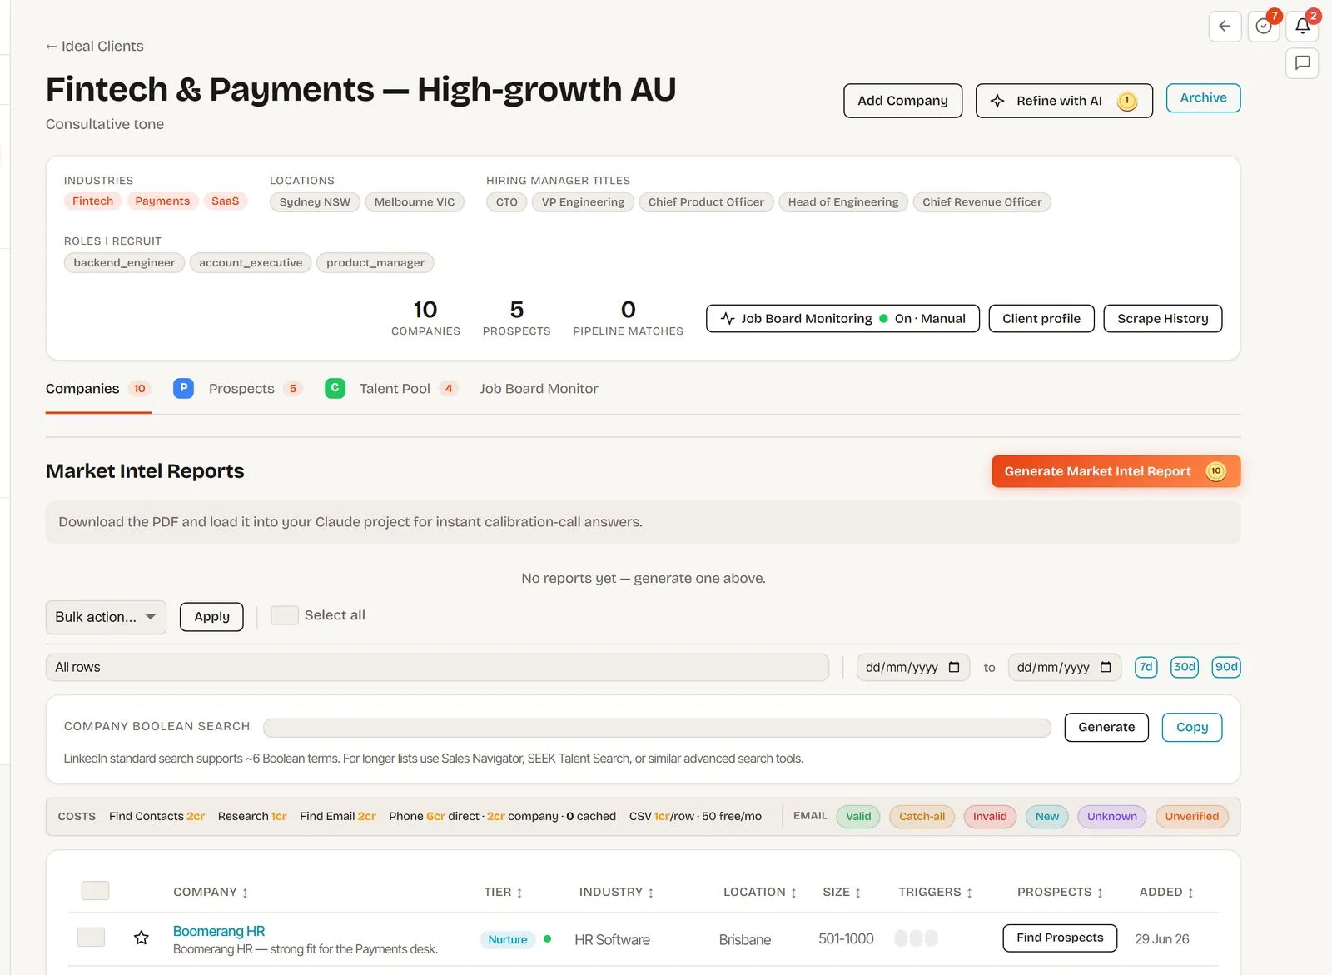Viewport: 1332px width, 975px height.
Task: Tick the table header select checkbox
Action: coord(95,891)
